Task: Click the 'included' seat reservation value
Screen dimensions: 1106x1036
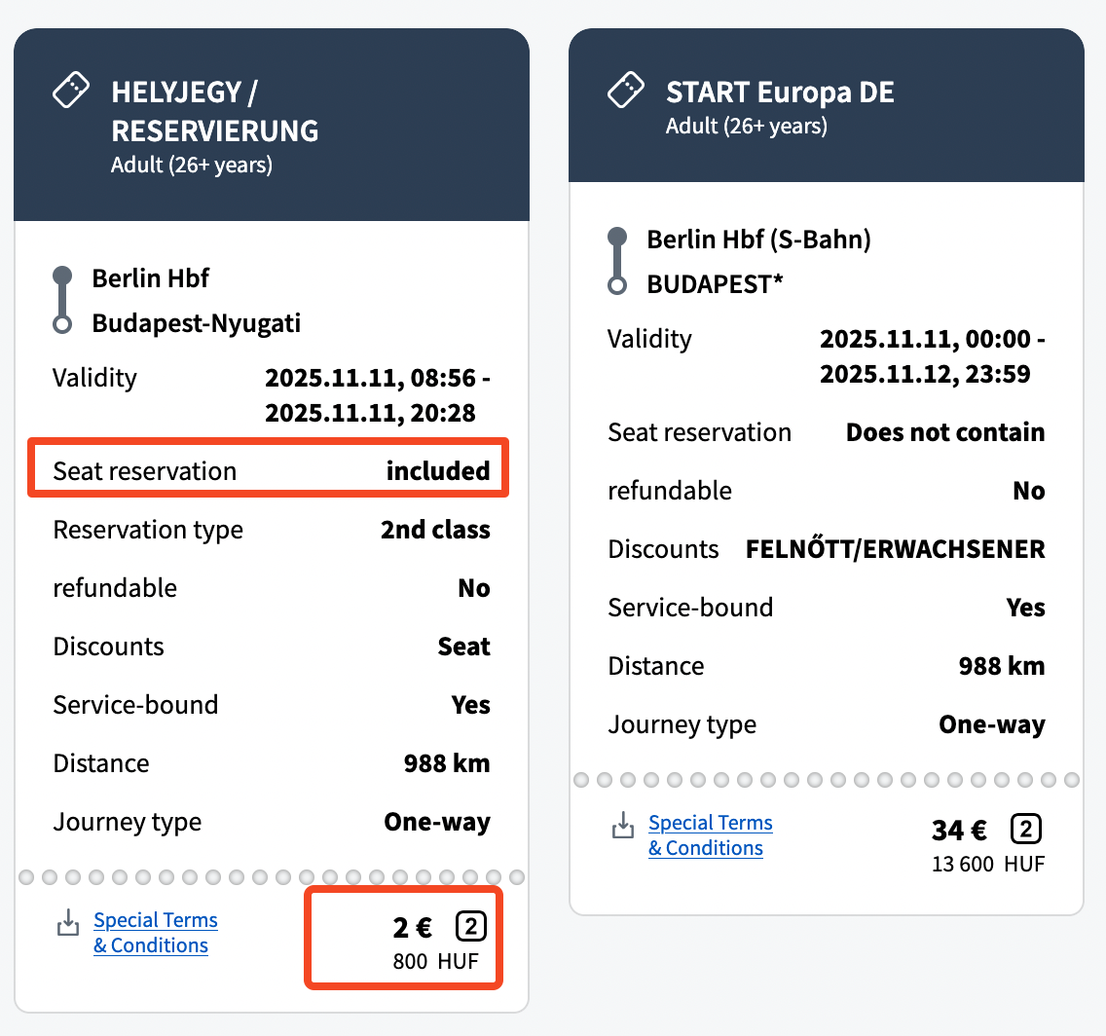Action: click(437, 471)
